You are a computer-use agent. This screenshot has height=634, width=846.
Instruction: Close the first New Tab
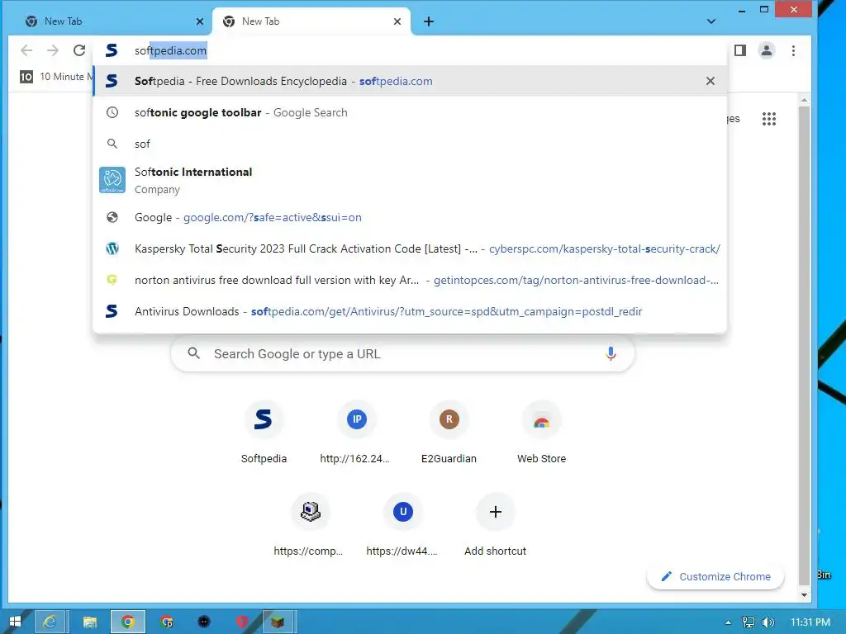200,21
